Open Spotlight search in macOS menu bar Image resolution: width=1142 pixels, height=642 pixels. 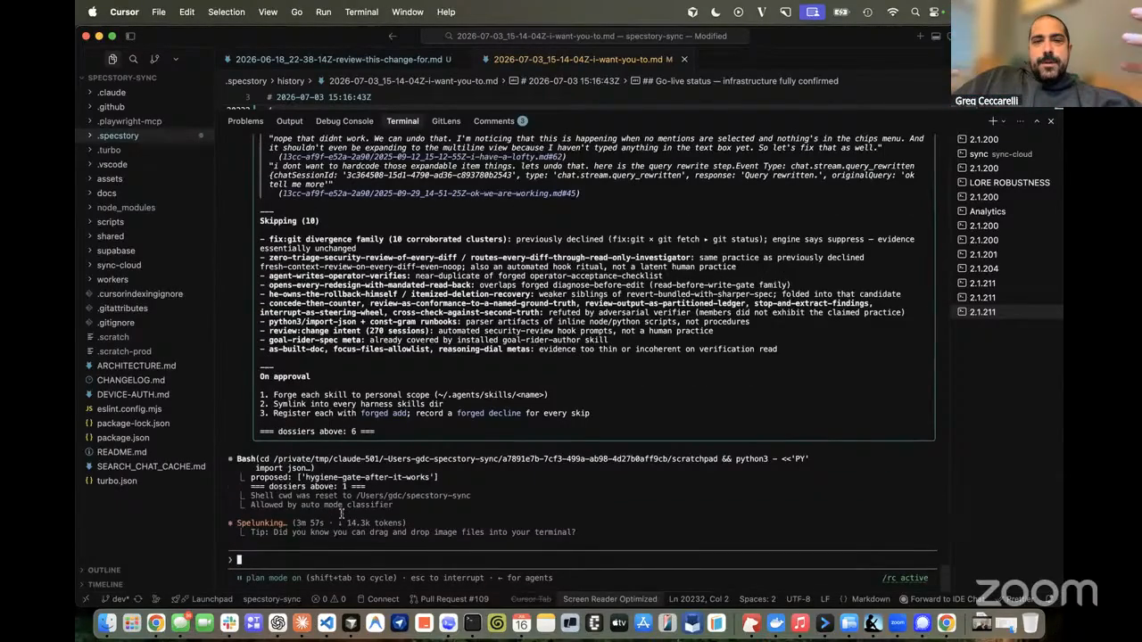[915, 12]
